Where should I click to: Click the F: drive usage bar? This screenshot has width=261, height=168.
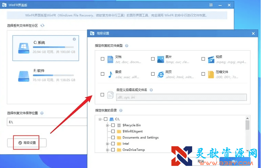[x=53, y=75]
